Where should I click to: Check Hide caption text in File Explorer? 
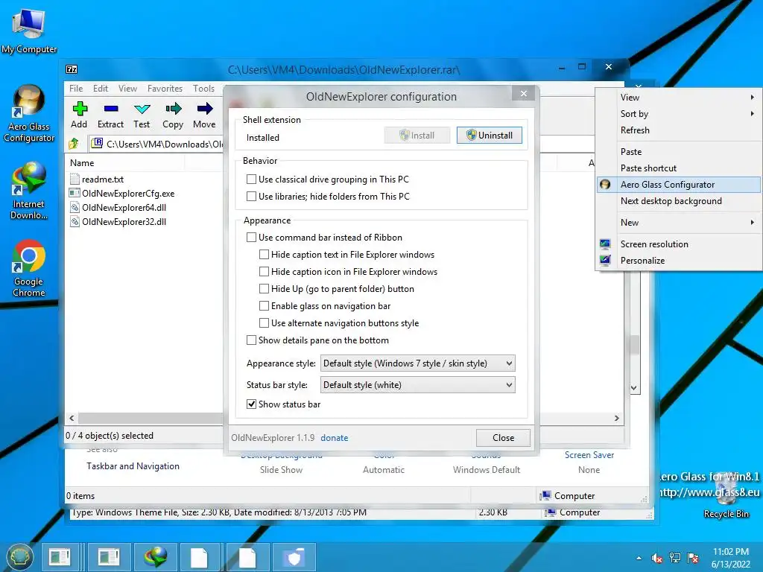coord(264,255)
